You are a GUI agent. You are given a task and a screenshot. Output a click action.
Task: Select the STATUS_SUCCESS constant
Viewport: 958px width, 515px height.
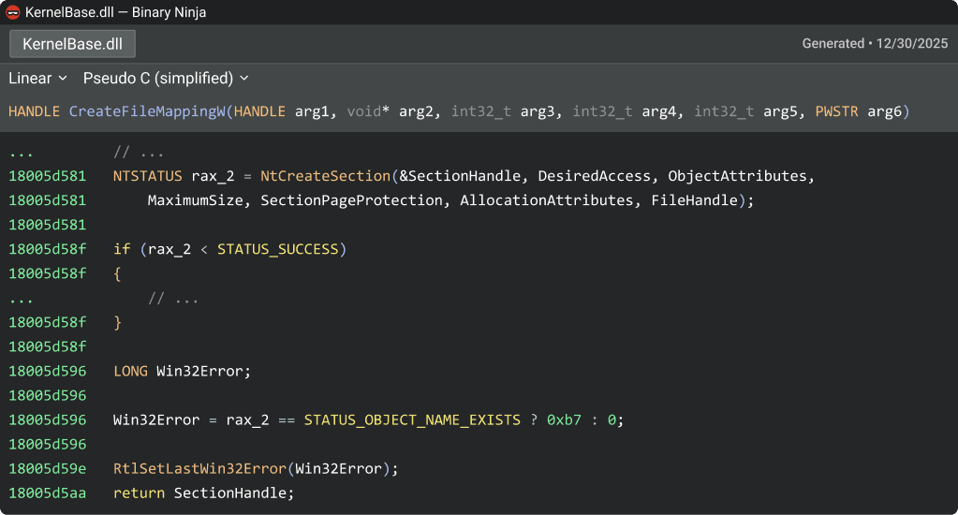[x=277, y=249]
